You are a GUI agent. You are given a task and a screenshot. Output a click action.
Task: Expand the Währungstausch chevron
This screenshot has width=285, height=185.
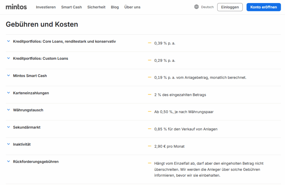click(x=8, y=110)
